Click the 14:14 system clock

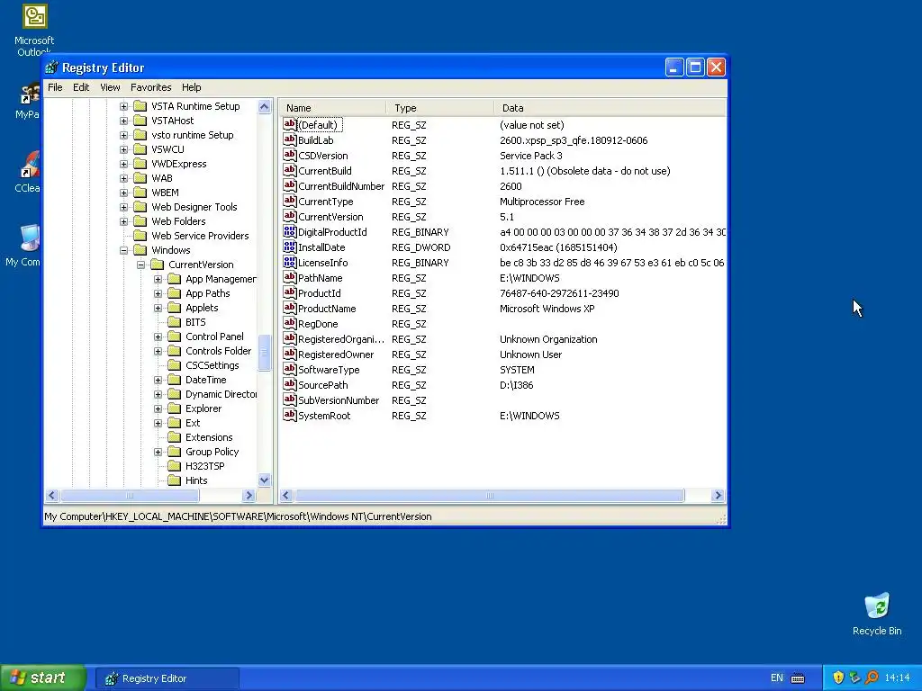[x=898, y=678]
